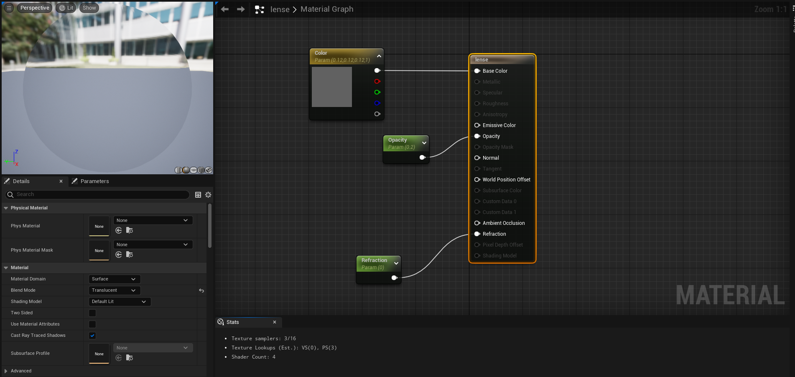Set preview mesh to plane primitive
Viewport: 795px width, 377px height.
pyautogui.click(x=194, y=170)
